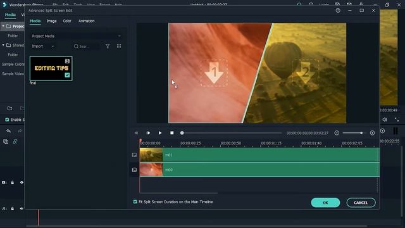
Task: Switch to the Media tab in dialog
Action: coord(35,21)
